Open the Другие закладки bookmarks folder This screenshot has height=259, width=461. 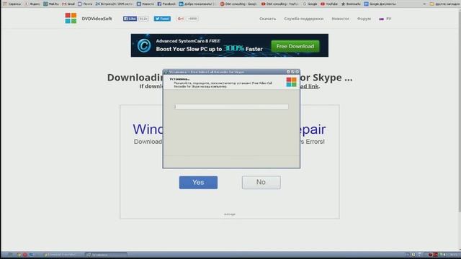pos(444,4)
